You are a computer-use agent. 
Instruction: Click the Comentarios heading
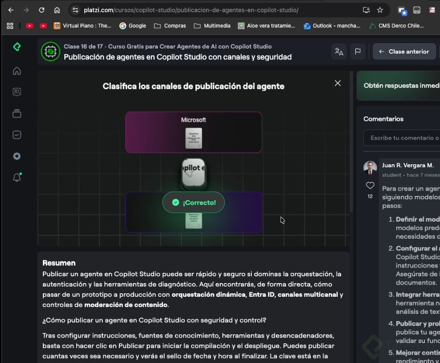tap(383, 119)
